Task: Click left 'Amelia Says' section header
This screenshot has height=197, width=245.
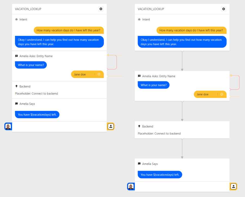Action: coord(27,104)
